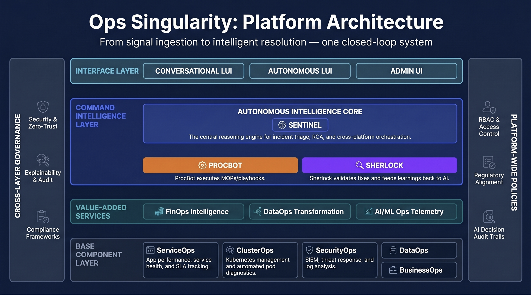Open the ClusterOps component card
Image resolution: width=531 pixels, height=295 pixels.
(x=260, y=260)
